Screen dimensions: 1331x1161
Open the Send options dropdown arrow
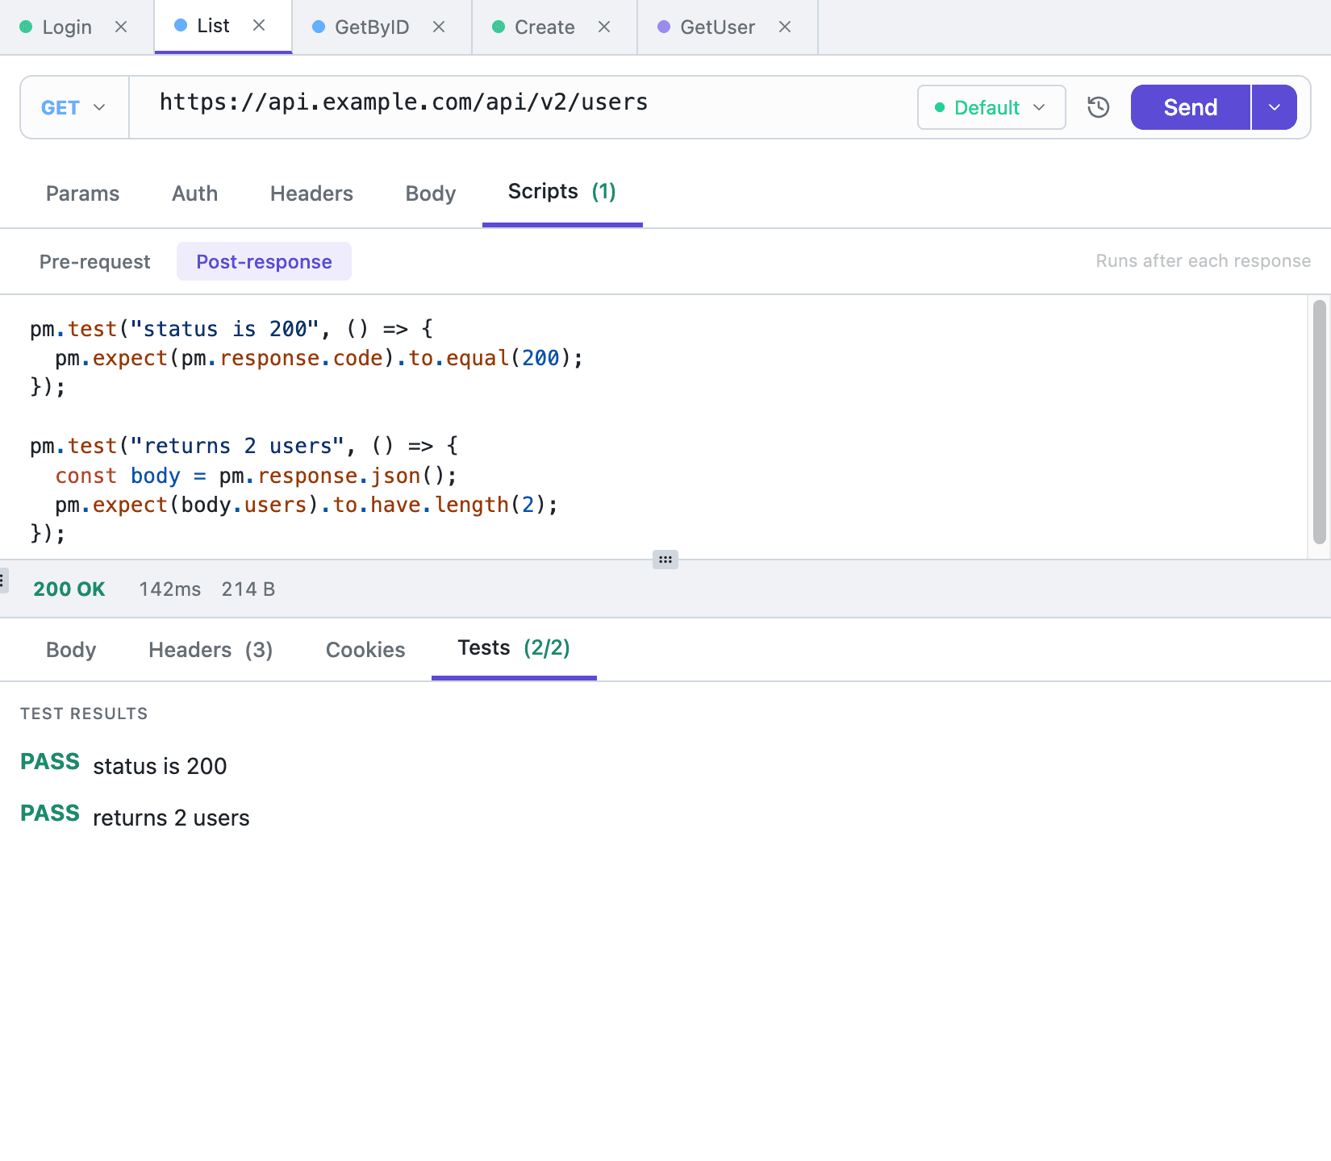(x=1275, y=107)
